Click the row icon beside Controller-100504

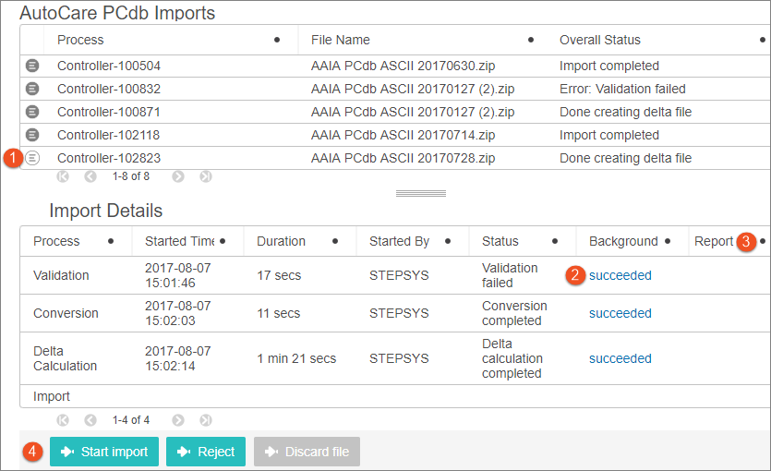click(x=32, y=66)
